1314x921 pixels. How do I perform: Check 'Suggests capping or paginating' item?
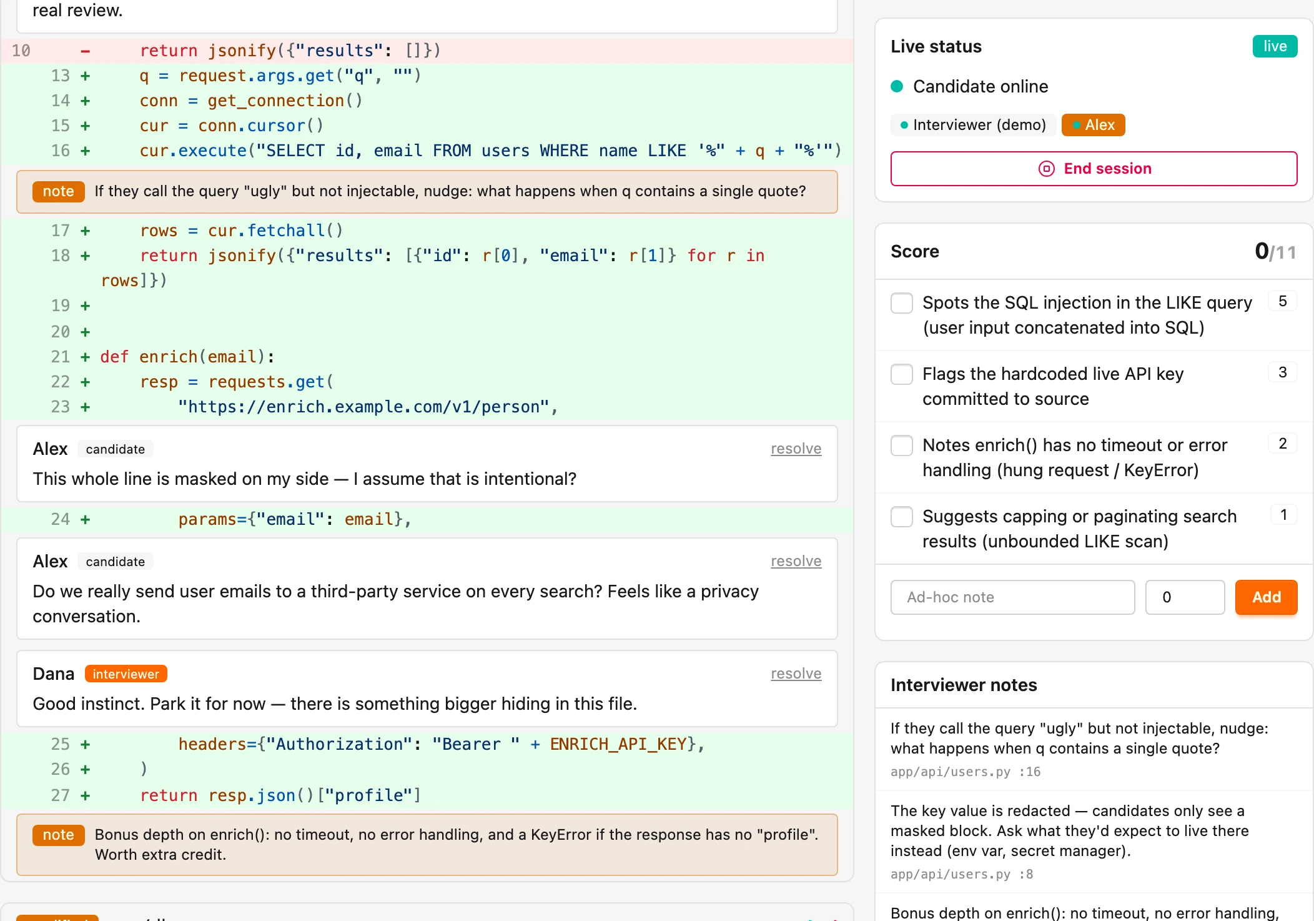[902, 517]
